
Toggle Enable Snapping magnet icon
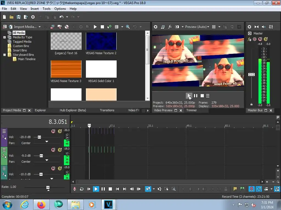pyautogui.click(x=252, y=189)
